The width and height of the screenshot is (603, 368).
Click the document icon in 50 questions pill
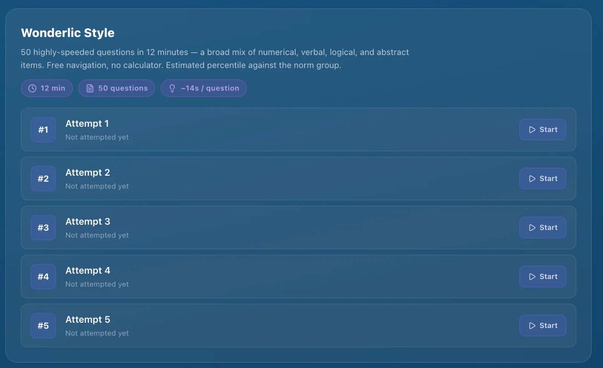coord(90,88)
